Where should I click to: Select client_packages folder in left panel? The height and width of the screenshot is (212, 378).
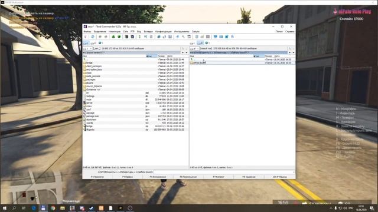click(93, 66)
